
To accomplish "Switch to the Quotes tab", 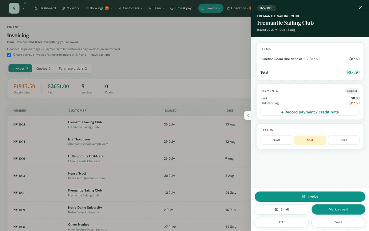I will (x=43, y=68).
